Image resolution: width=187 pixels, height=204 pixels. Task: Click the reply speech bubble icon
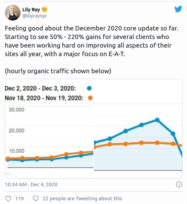[x=36, y=199]
